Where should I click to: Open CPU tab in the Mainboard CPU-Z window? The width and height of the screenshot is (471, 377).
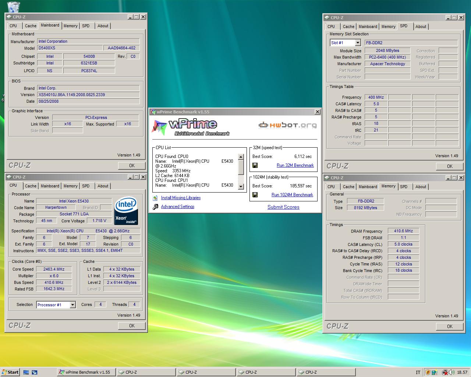[x=13, y=26]
